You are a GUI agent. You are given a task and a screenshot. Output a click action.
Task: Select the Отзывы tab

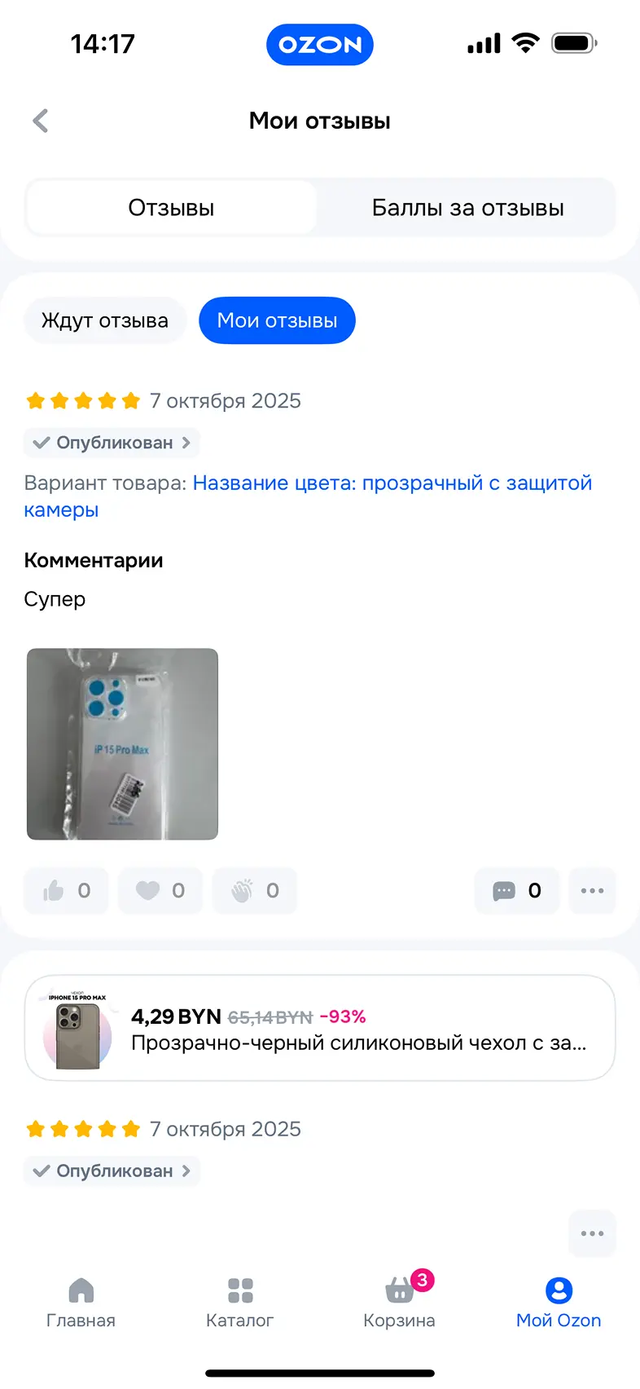pyautogui.click(x=171, y=208)
